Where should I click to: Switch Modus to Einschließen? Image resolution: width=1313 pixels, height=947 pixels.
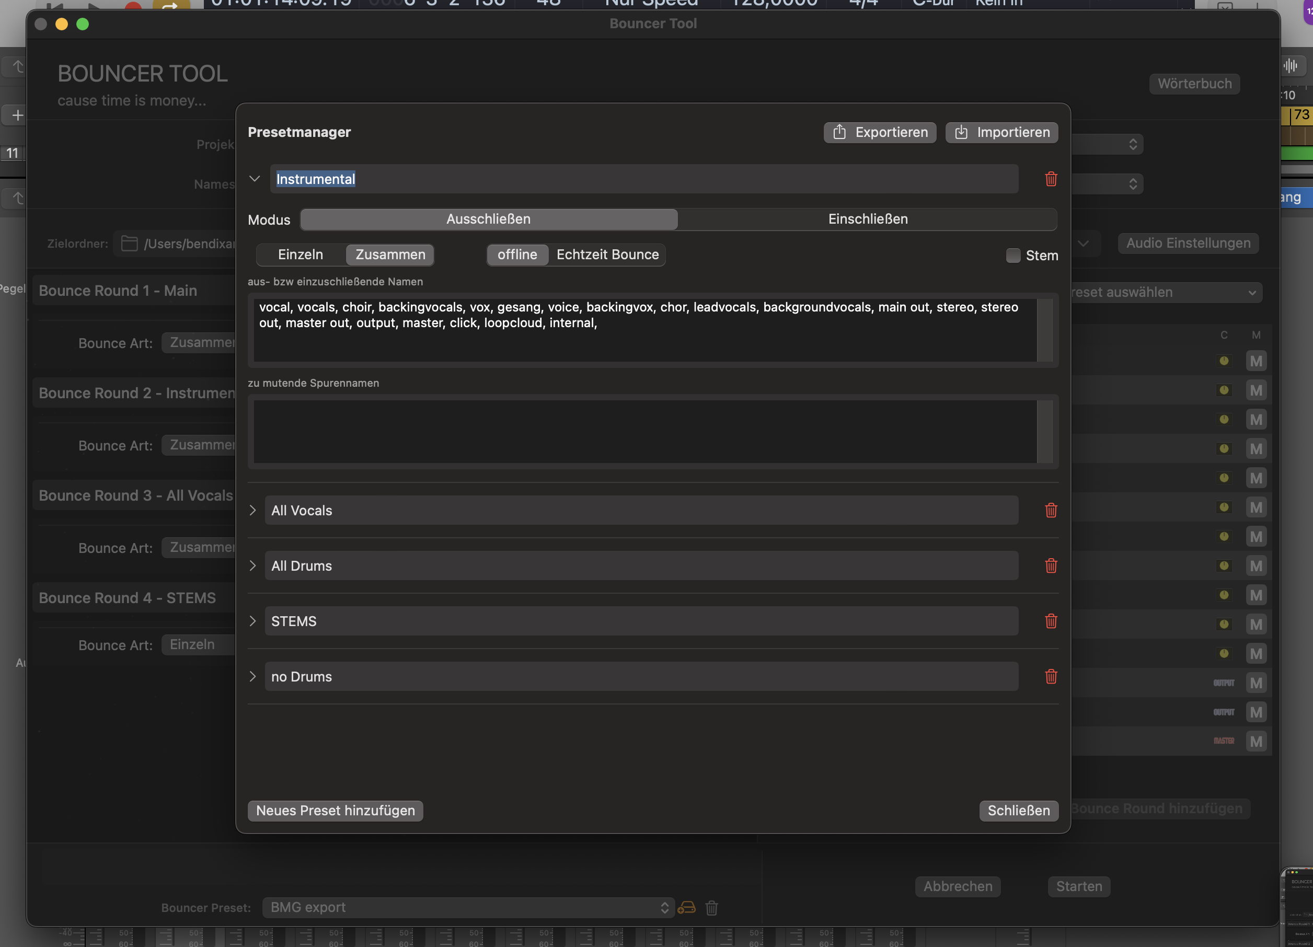click(867, 220)
